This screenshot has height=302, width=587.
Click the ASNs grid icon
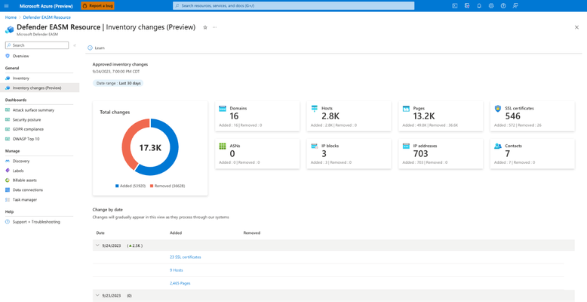[223, 146]
